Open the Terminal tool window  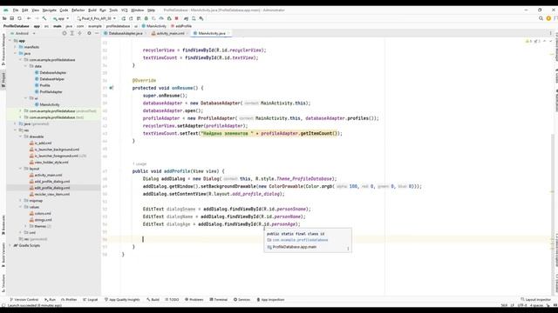click(x=219, y=300)
